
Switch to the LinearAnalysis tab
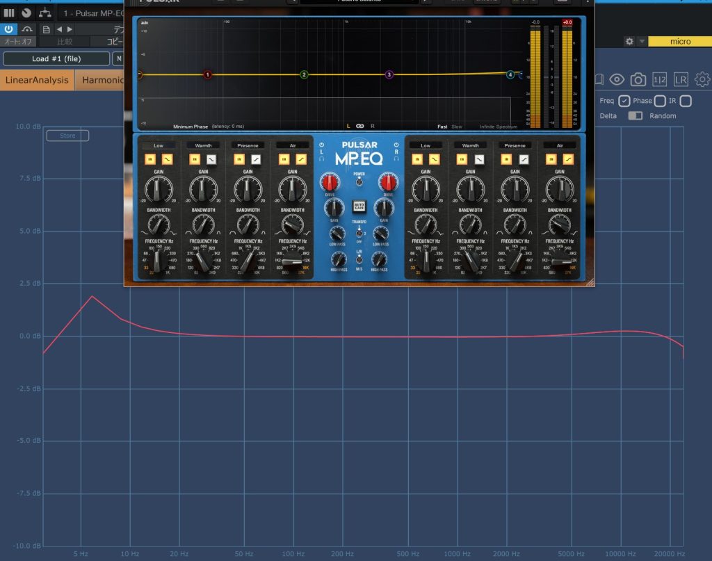coord(37,80)
